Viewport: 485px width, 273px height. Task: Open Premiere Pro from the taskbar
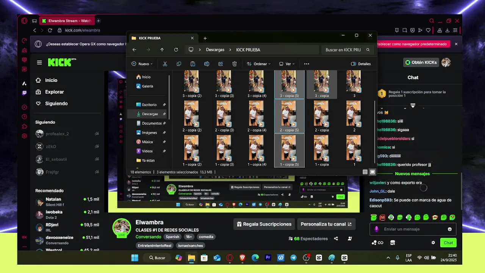[268, 257]
